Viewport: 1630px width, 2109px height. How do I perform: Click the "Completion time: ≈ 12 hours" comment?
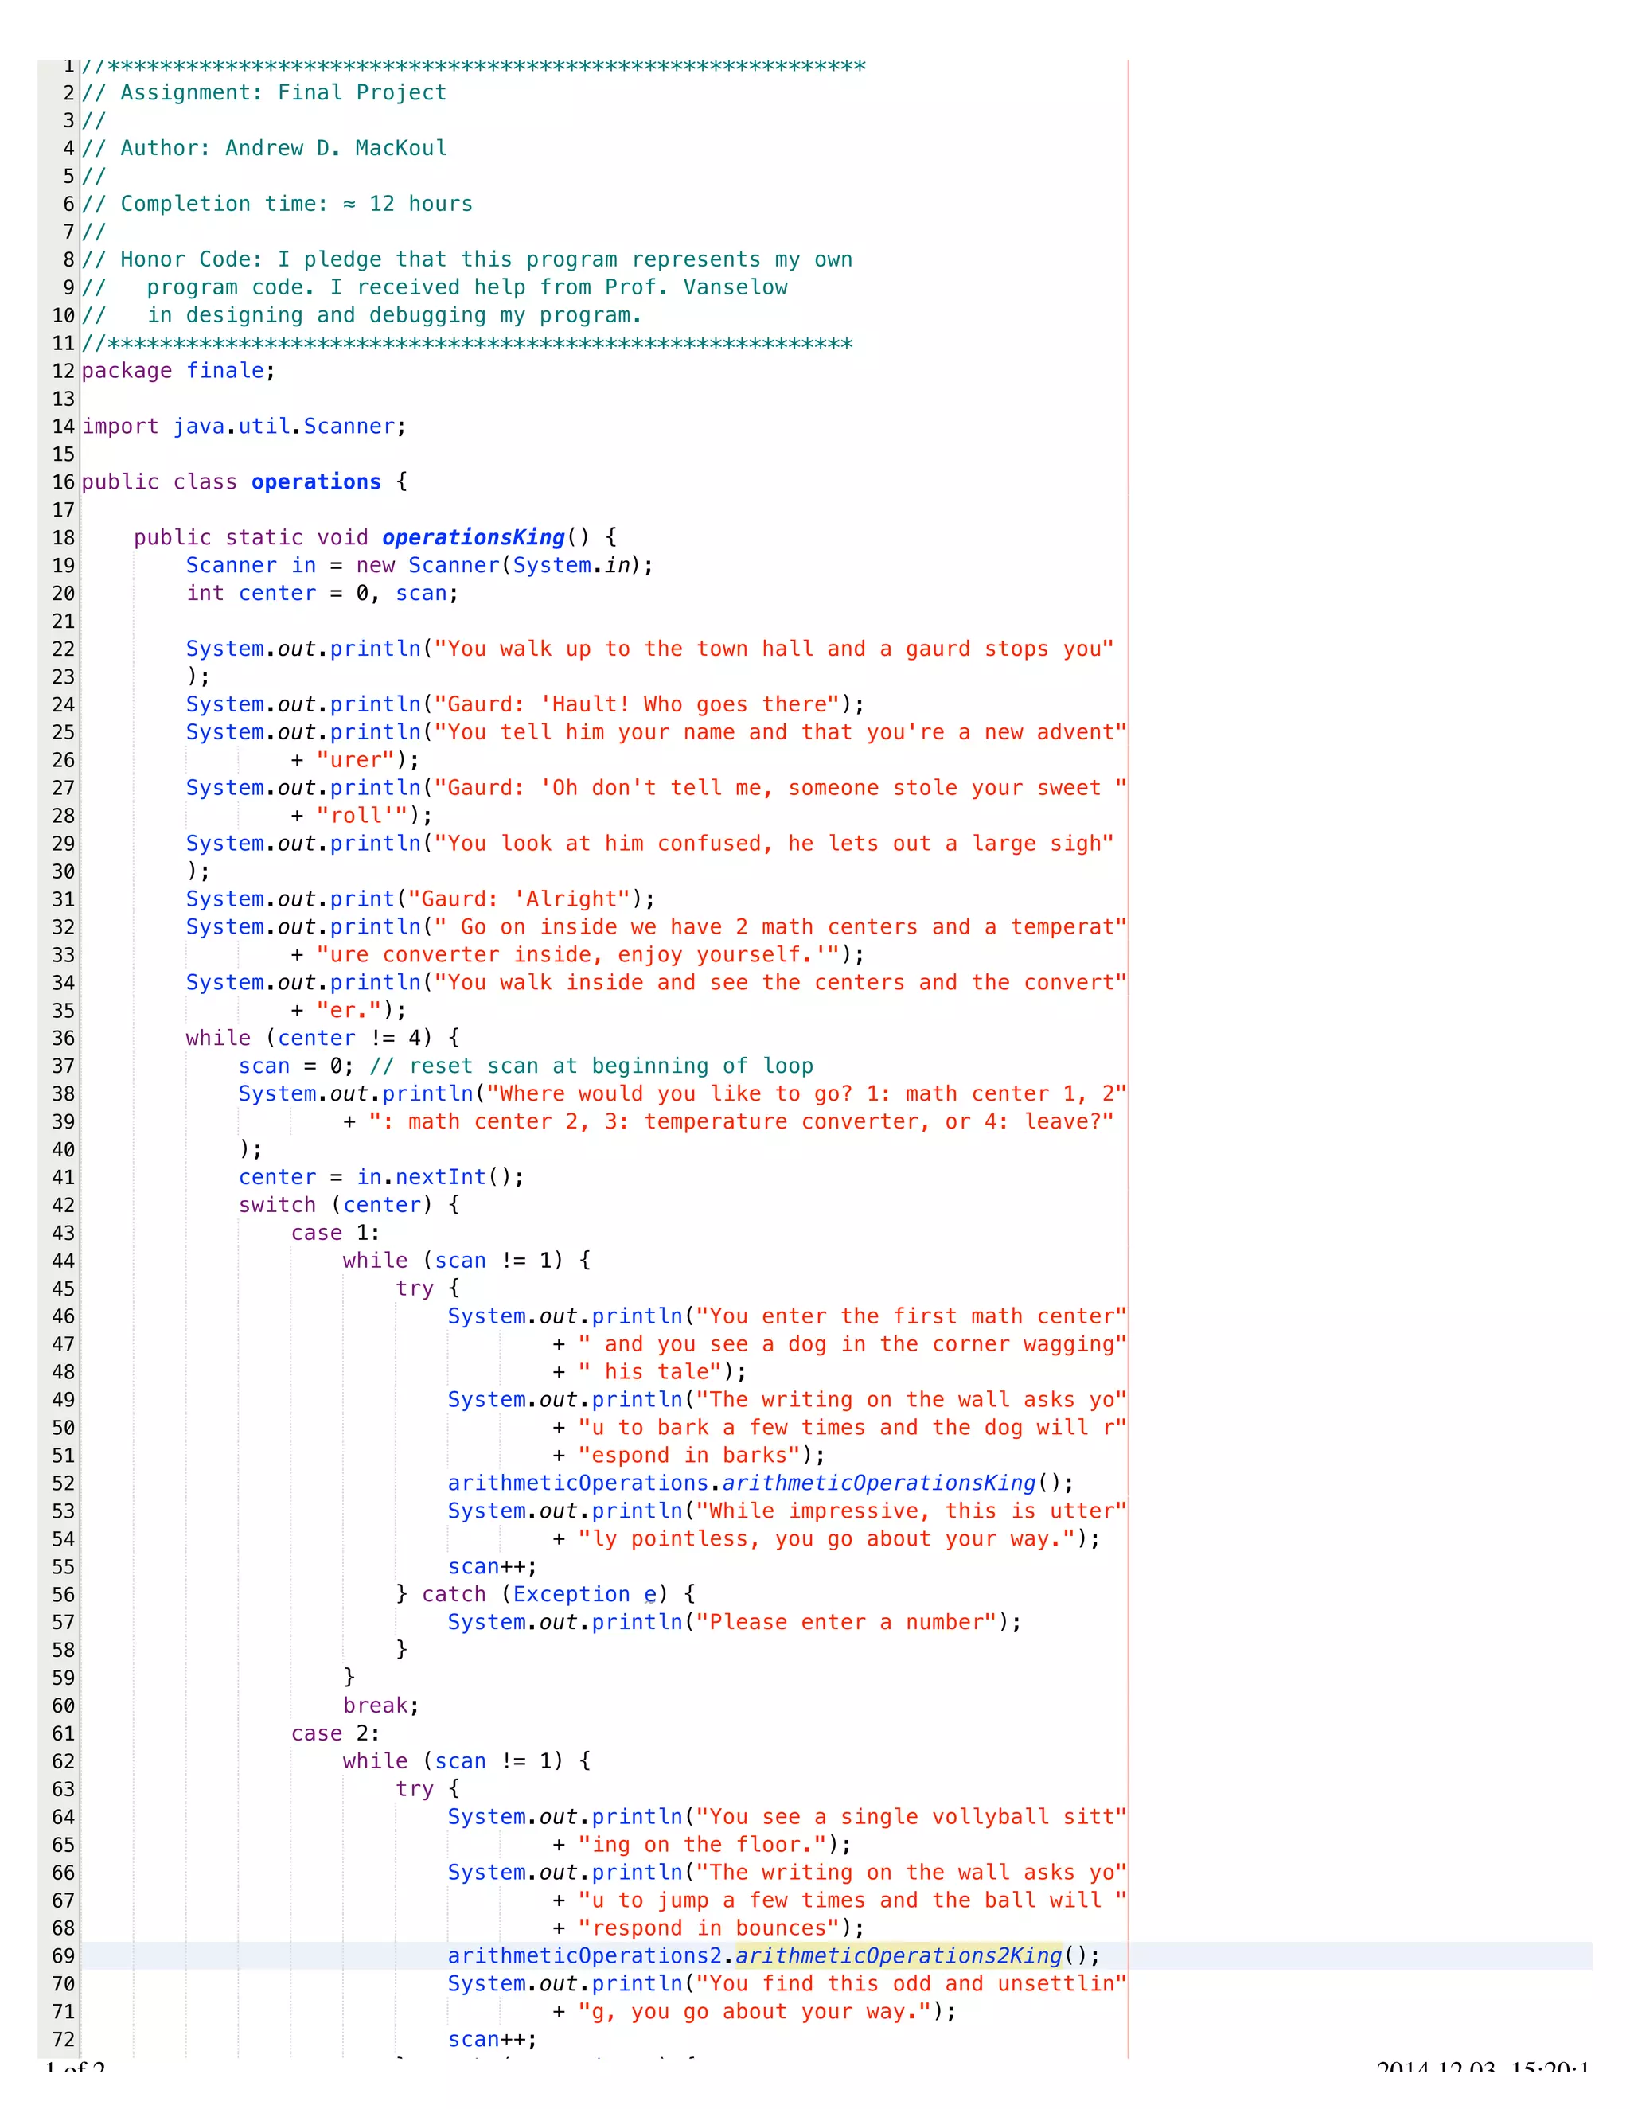coord(296,204)
